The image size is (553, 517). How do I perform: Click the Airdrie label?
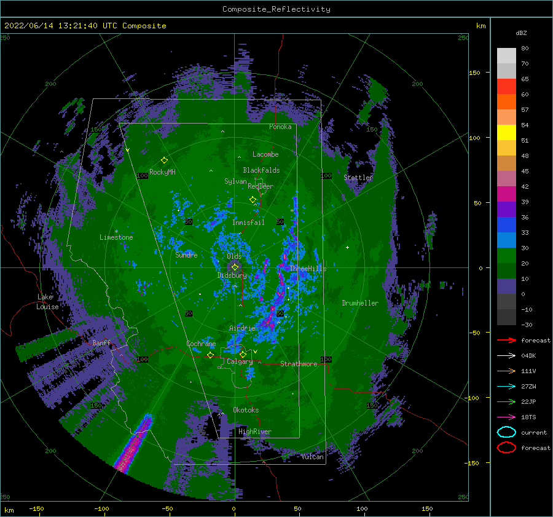point(242,328)
